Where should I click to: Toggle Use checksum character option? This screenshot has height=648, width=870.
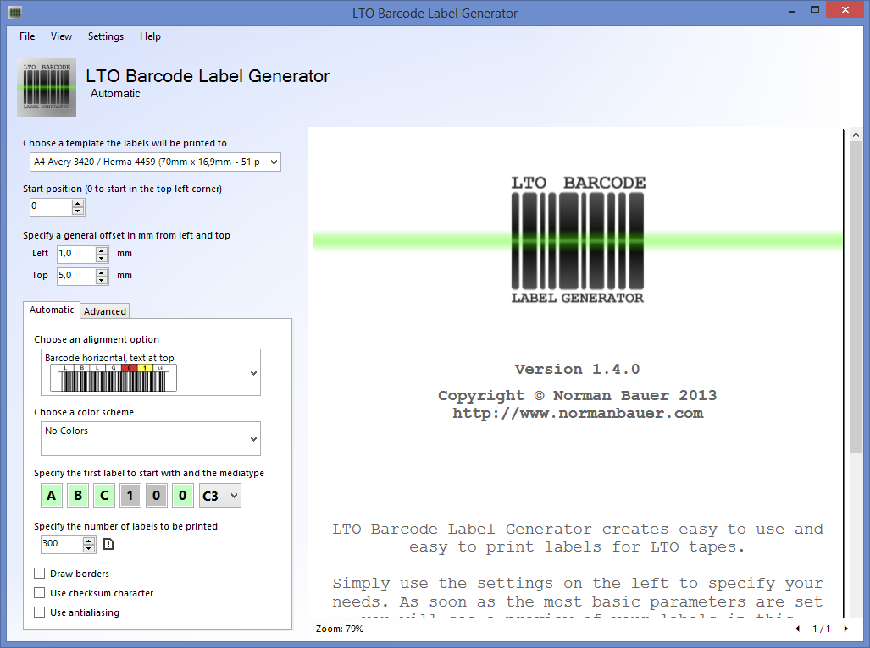coord(40,593)
